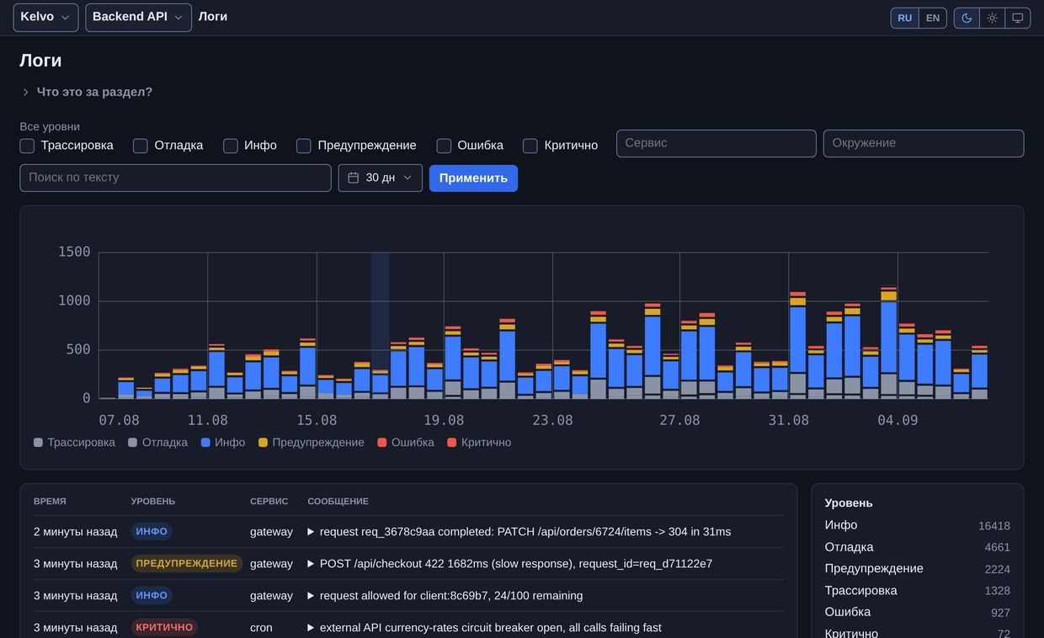
Task: Click the КРИТИЧНО level badge on cron row
Action: pyautogui.click(x=164, y=628)
